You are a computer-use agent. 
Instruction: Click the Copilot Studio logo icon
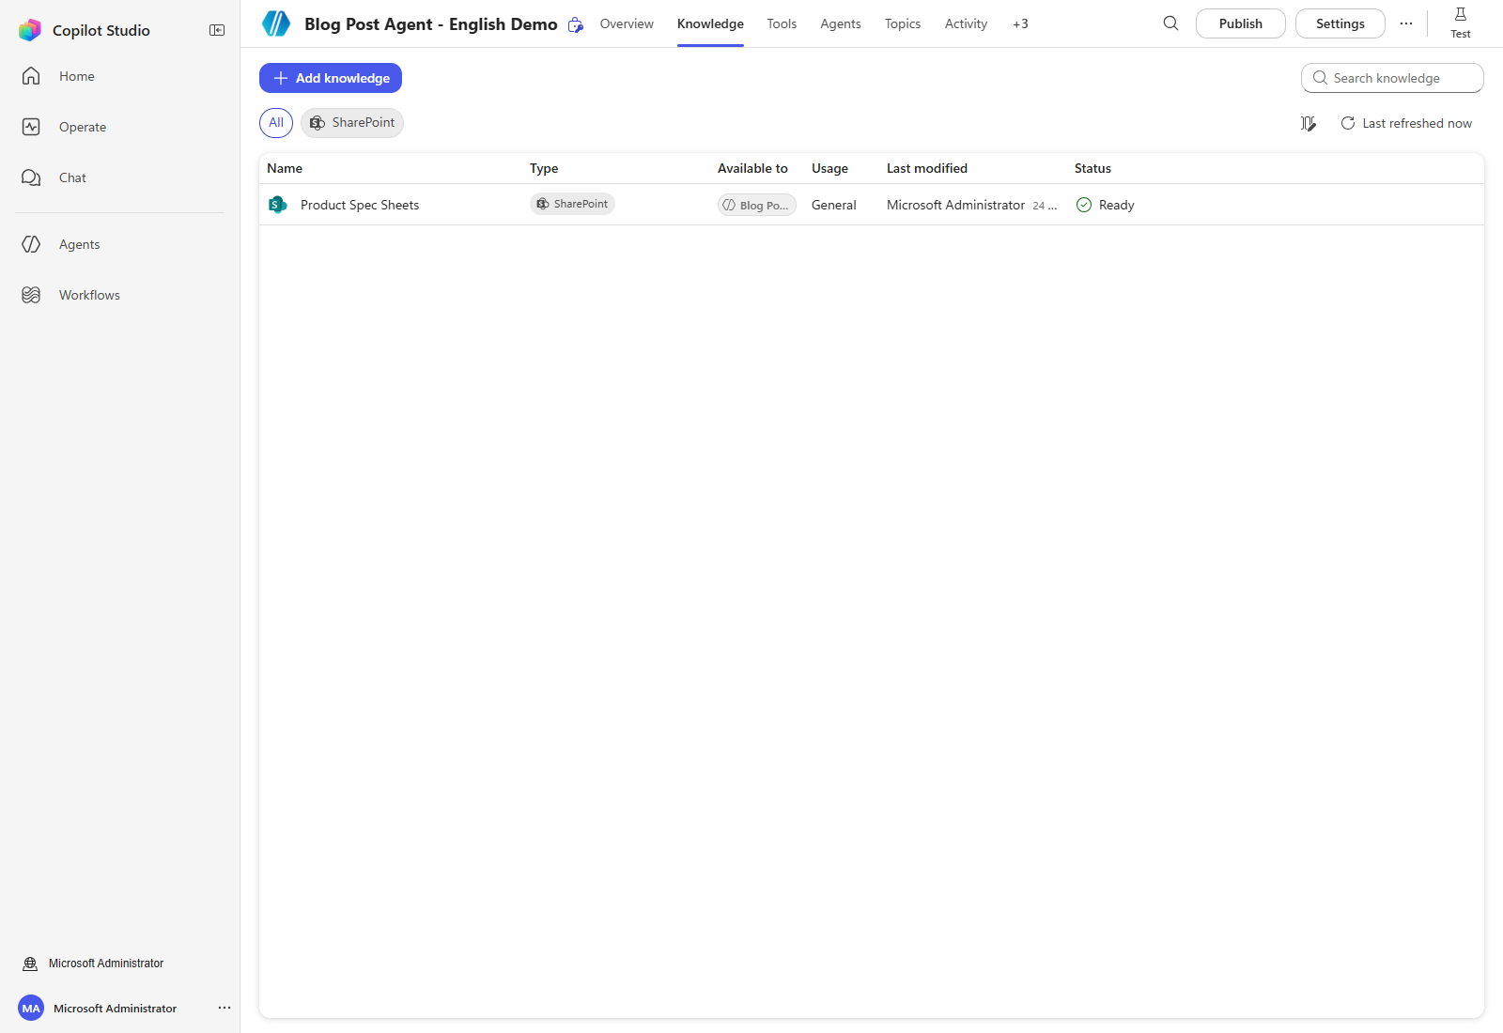click(x=30, y=30)
